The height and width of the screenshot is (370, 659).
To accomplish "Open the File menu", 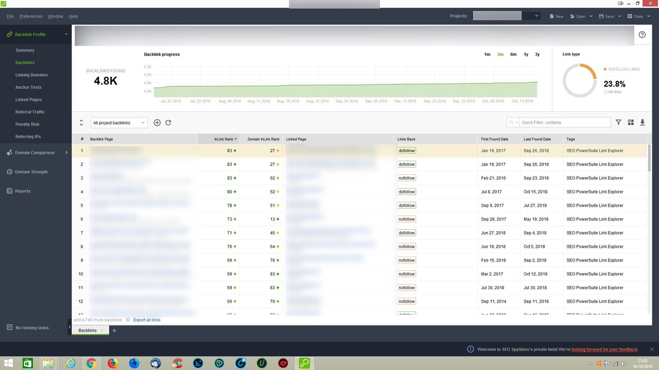I will point(10,16).
